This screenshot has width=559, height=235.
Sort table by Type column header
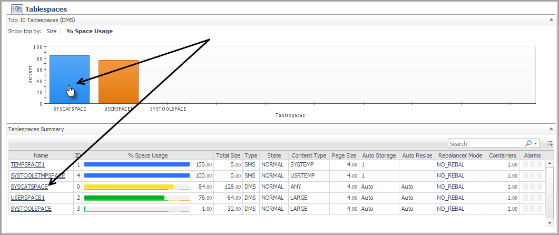click(x=251, y=155)
